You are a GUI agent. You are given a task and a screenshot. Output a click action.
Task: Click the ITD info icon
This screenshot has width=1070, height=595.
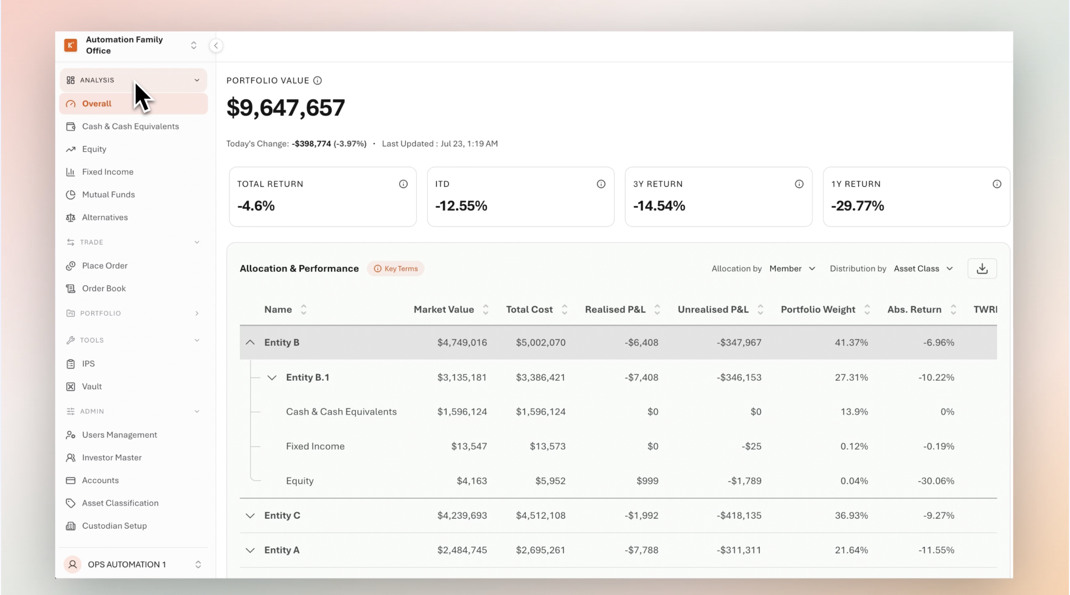[601, 184]
